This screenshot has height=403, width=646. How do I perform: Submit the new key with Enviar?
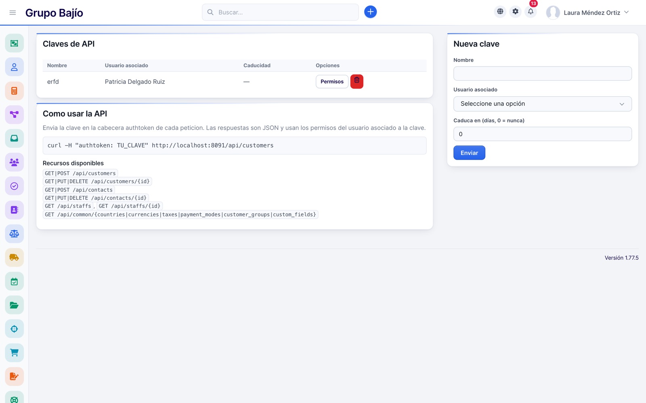coord(469,153)
